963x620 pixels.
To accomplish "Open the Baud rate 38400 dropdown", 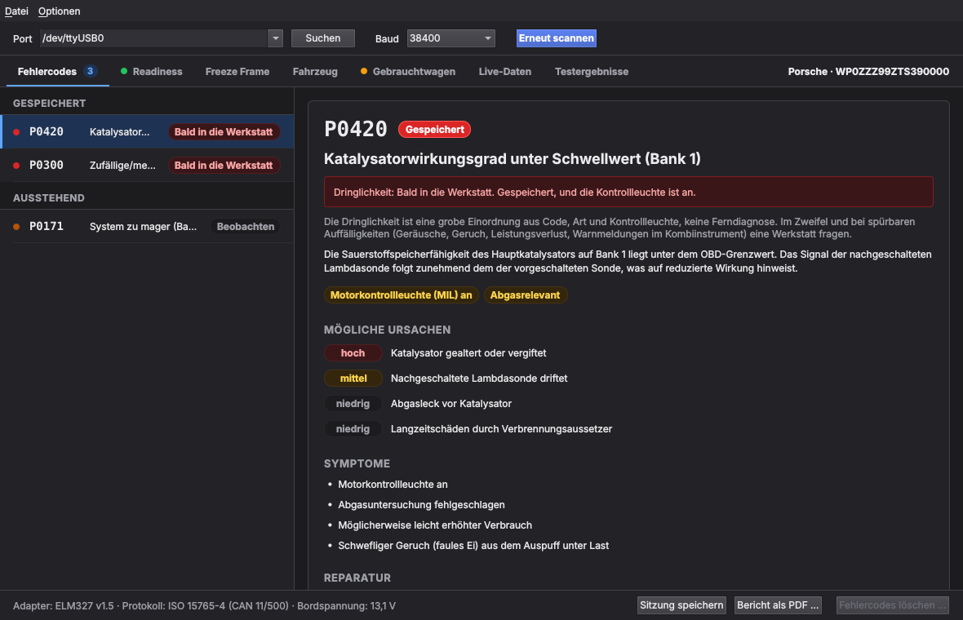I will point(450,38).
